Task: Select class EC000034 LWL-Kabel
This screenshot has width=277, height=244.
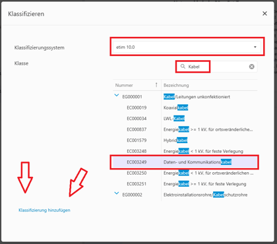Action: point(185,119)
